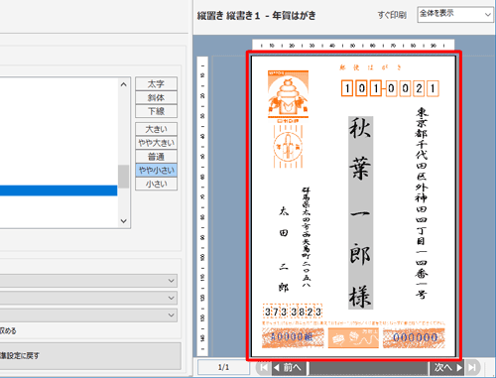
Task: Click the すぐ印刷 print label
Action: click(392, 15)
